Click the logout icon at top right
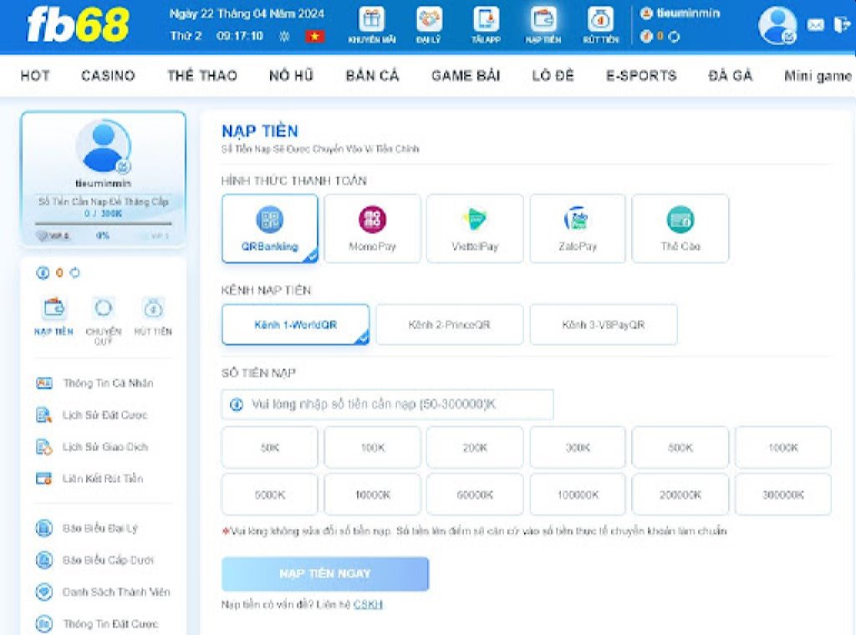The width and height of the screenshot is (856, 635). pyautogui.click(x=841, y=25)
